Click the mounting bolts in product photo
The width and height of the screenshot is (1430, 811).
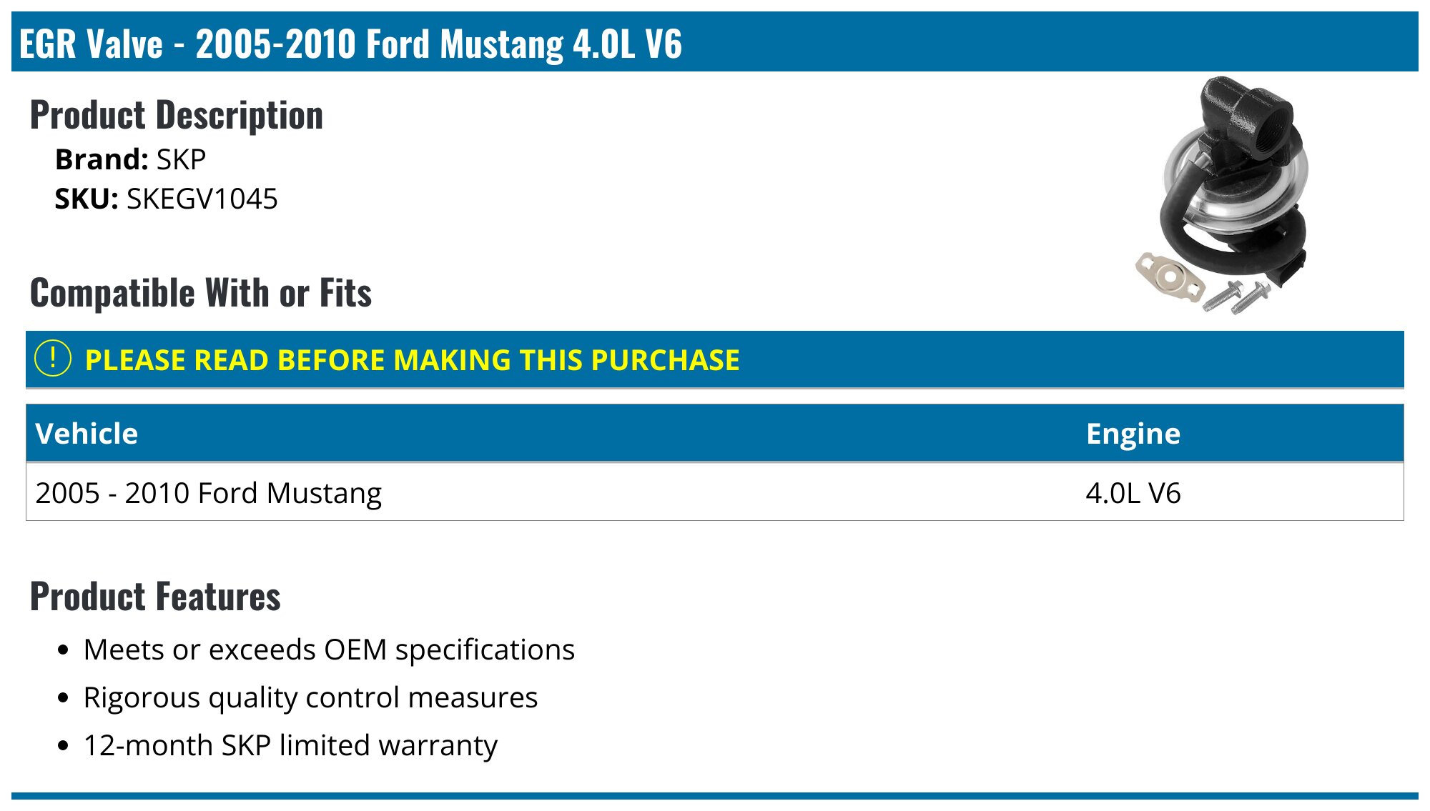coord(1237,297)
